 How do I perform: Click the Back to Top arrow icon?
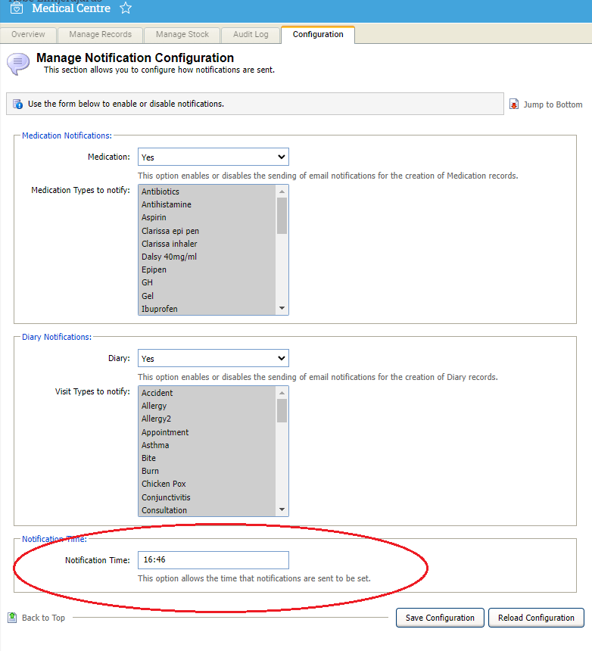pyautogui.click(x=12, y=618)
